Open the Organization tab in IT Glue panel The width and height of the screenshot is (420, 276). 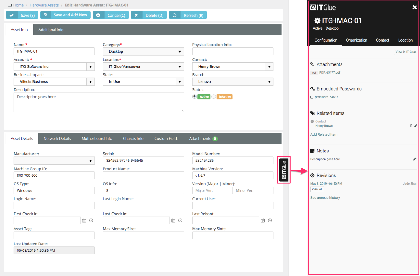click(356, 40)
